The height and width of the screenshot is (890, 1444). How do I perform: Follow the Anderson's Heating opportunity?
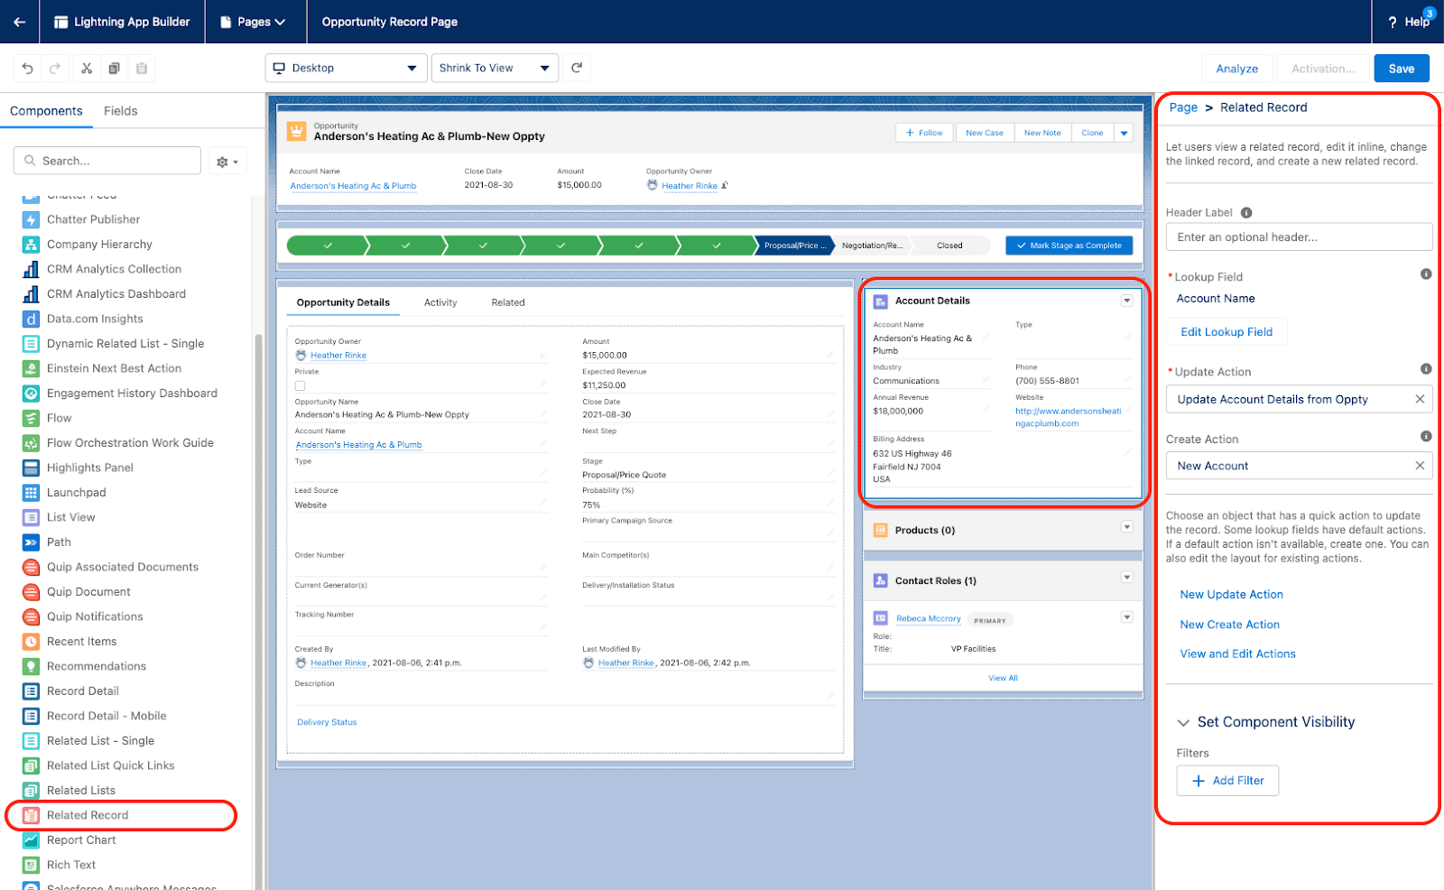tap(923, 132)
